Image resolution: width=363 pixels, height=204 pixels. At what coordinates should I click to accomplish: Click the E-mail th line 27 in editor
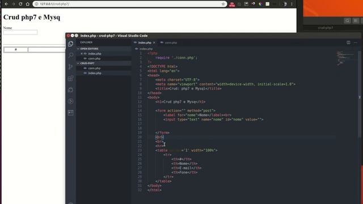187,168
